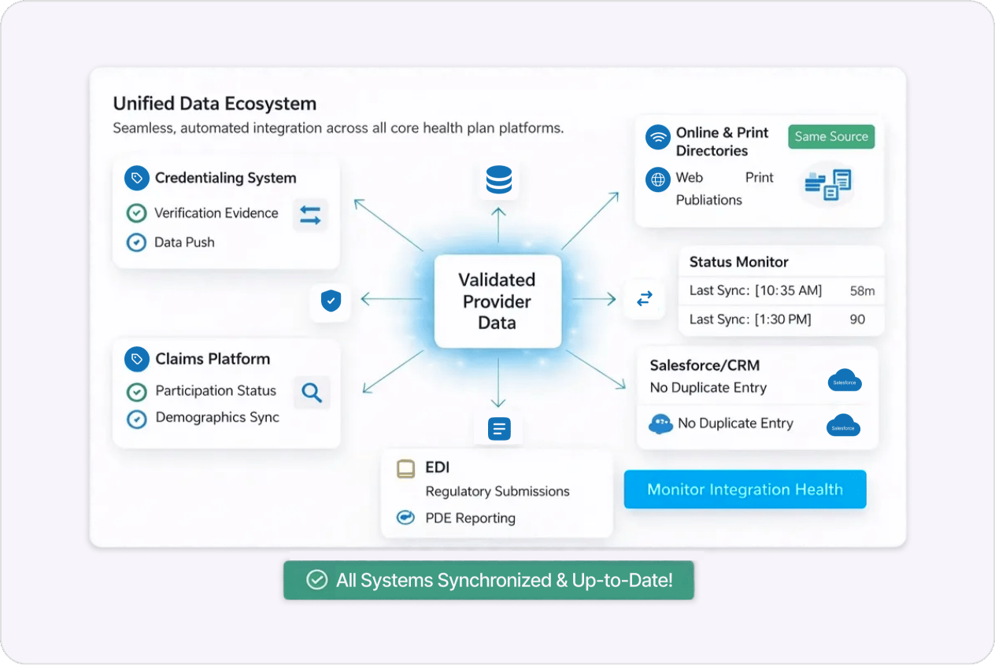
Task: Click the chat bubble beside No Duplicate Entry
Action: point(660,423)
